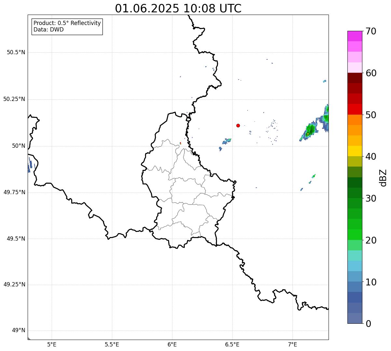The image size is (391, 351).
Task: Click the red station marker dot
Action: tap(238, 125)
